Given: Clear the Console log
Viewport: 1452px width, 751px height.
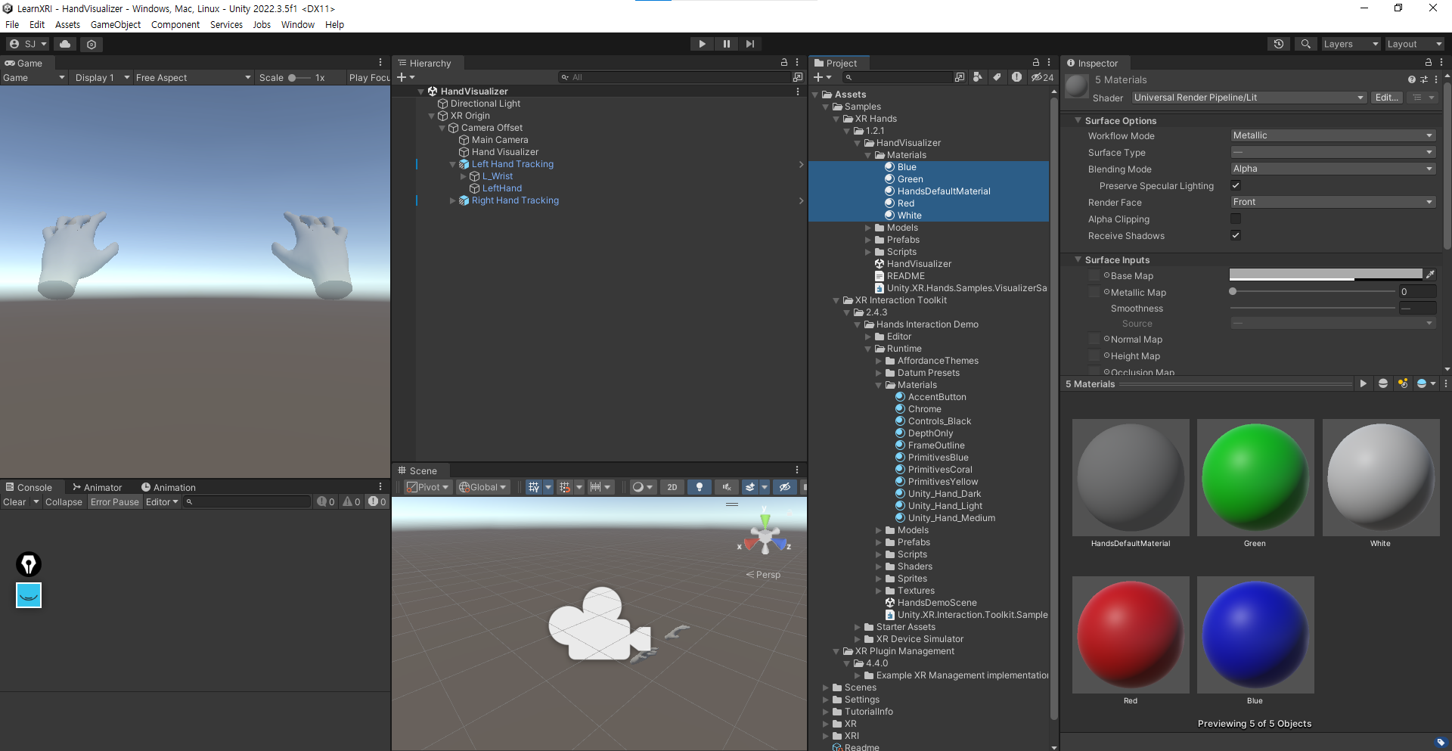Looking at the screenshot, I should [x=14, y=501].
